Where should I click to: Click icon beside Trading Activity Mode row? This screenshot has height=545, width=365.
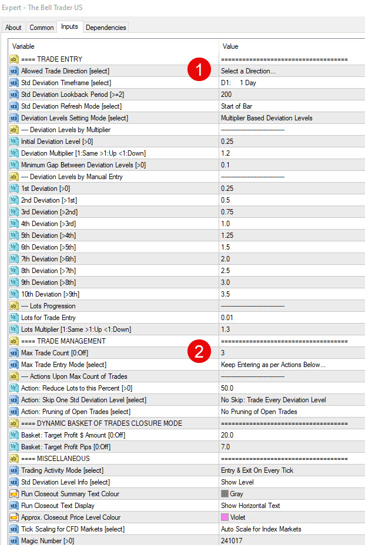pos(14,470)
